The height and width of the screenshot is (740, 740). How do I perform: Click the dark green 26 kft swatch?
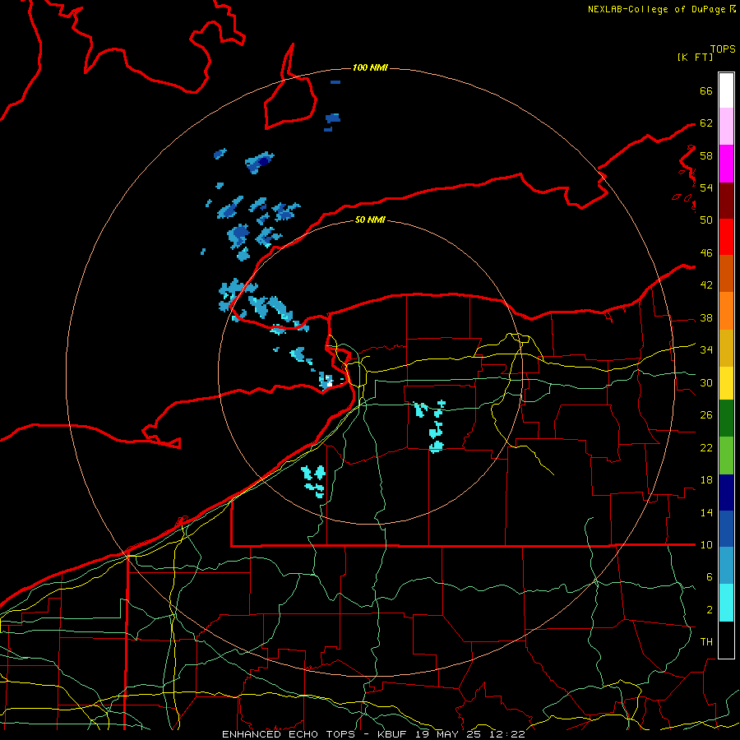[726, 419]
